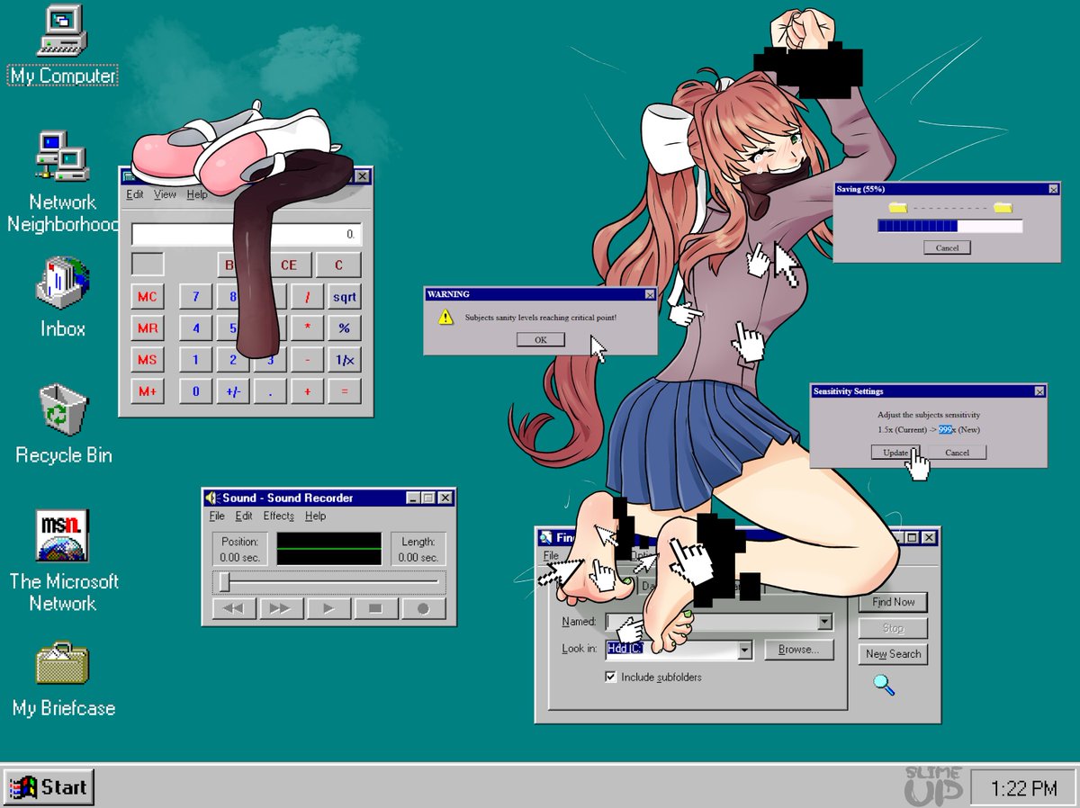1080x808 pixels.
Task: Open the View menu in Calculator
Action: pyautogui.click(x=165, y=194)
